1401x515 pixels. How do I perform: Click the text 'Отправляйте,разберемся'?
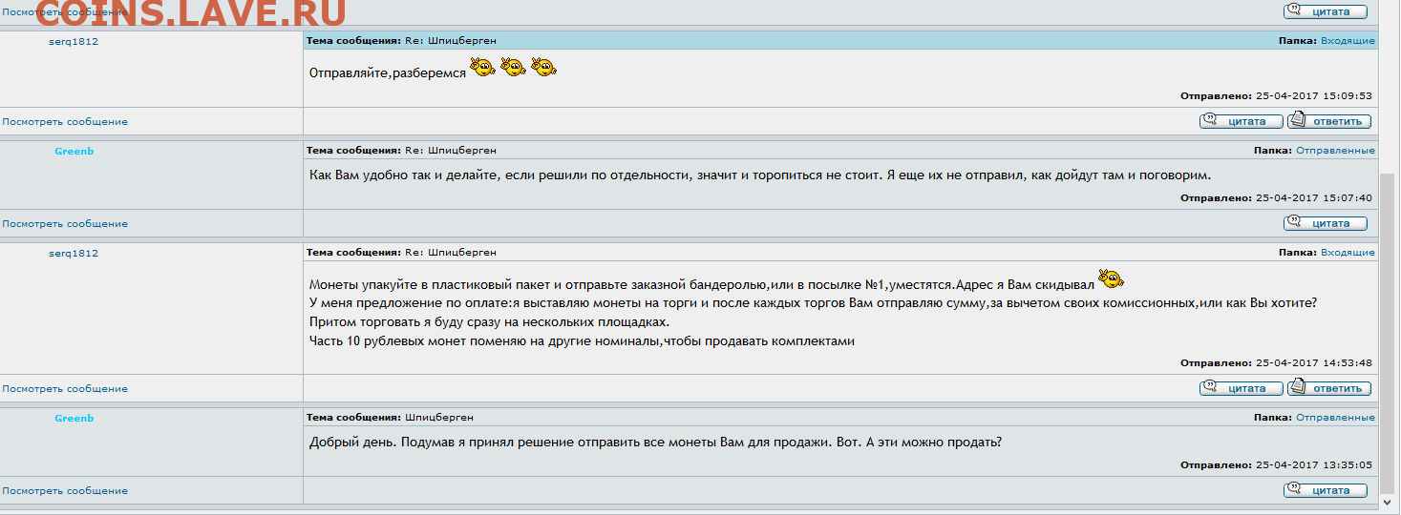[388, 72]
